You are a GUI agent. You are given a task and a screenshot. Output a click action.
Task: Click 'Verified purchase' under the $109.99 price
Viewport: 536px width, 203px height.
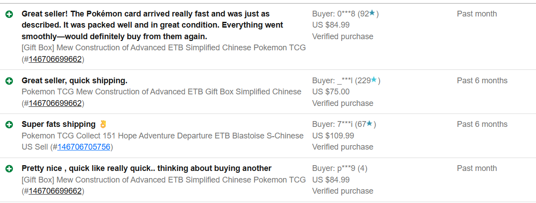coord(343,147)
